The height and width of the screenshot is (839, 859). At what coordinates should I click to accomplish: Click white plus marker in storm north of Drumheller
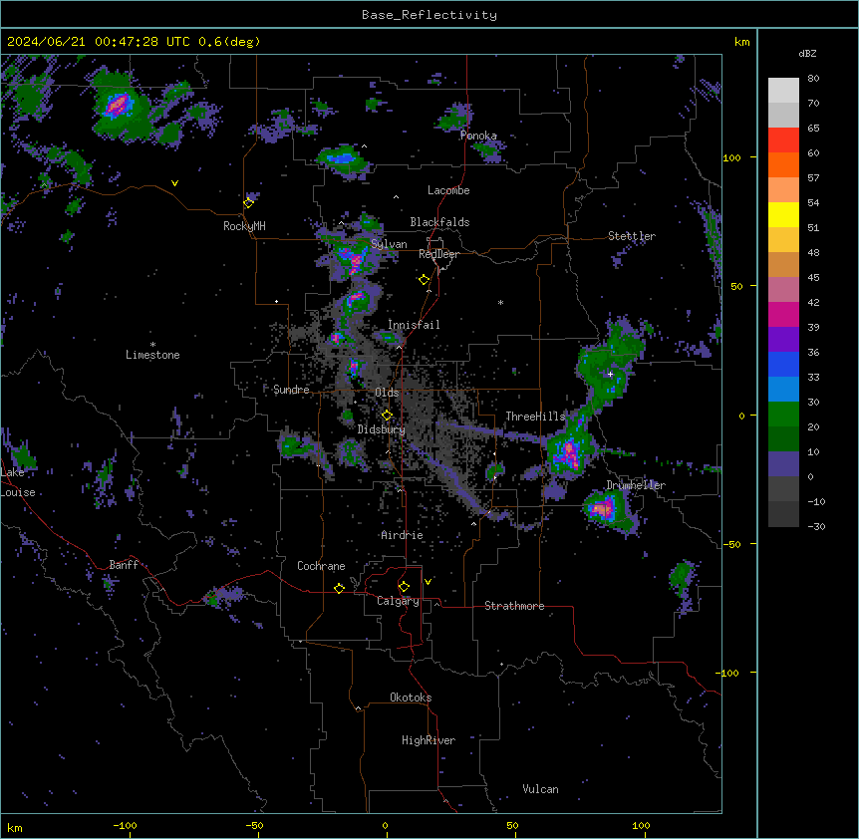pyautogui.click(x=610, y=374)
